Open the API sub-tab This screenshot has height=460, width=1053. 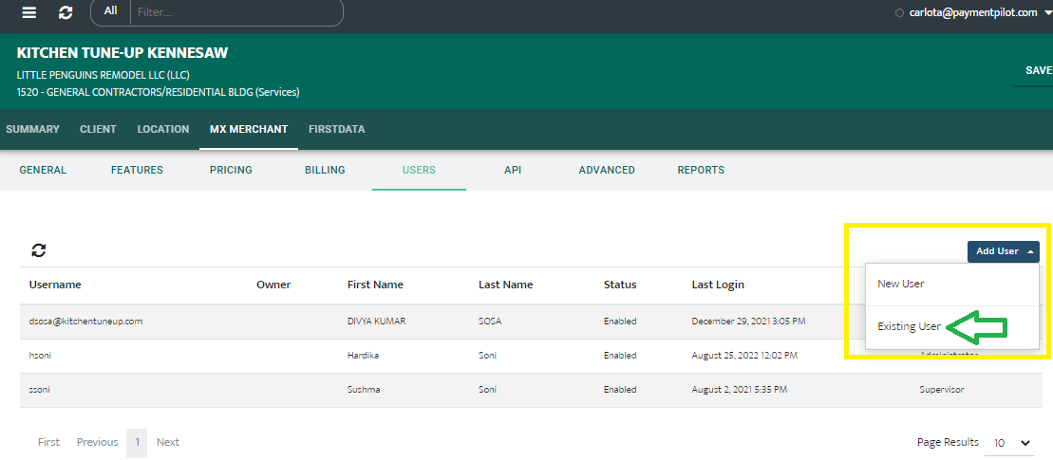(513, 170)
